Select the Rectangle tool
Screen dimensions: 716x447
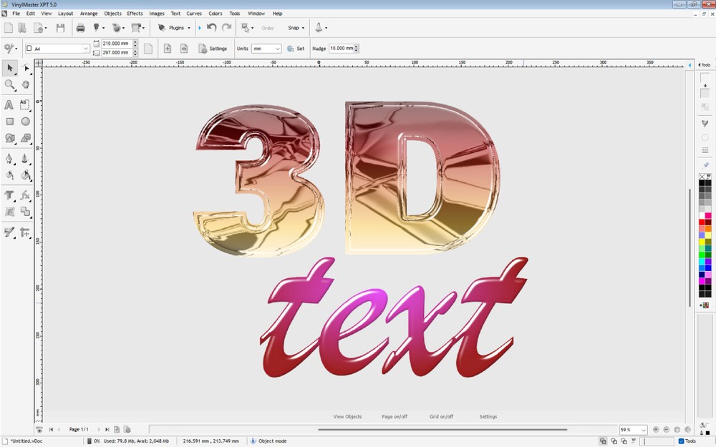pyautogui.click(x=9, y=122)
